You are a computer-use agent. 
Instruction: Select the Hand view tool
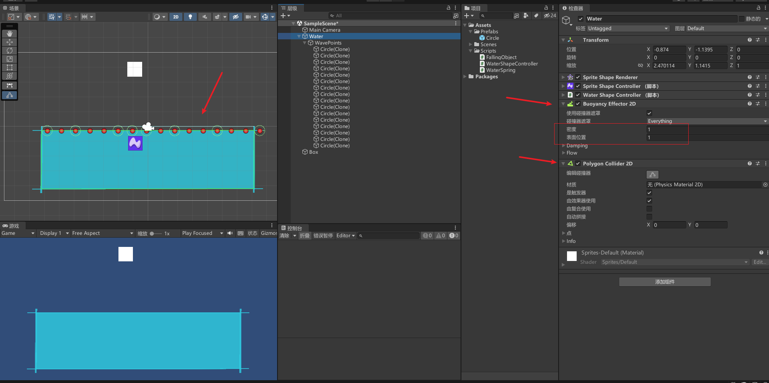pyautogui.click(x=10, y=34)
